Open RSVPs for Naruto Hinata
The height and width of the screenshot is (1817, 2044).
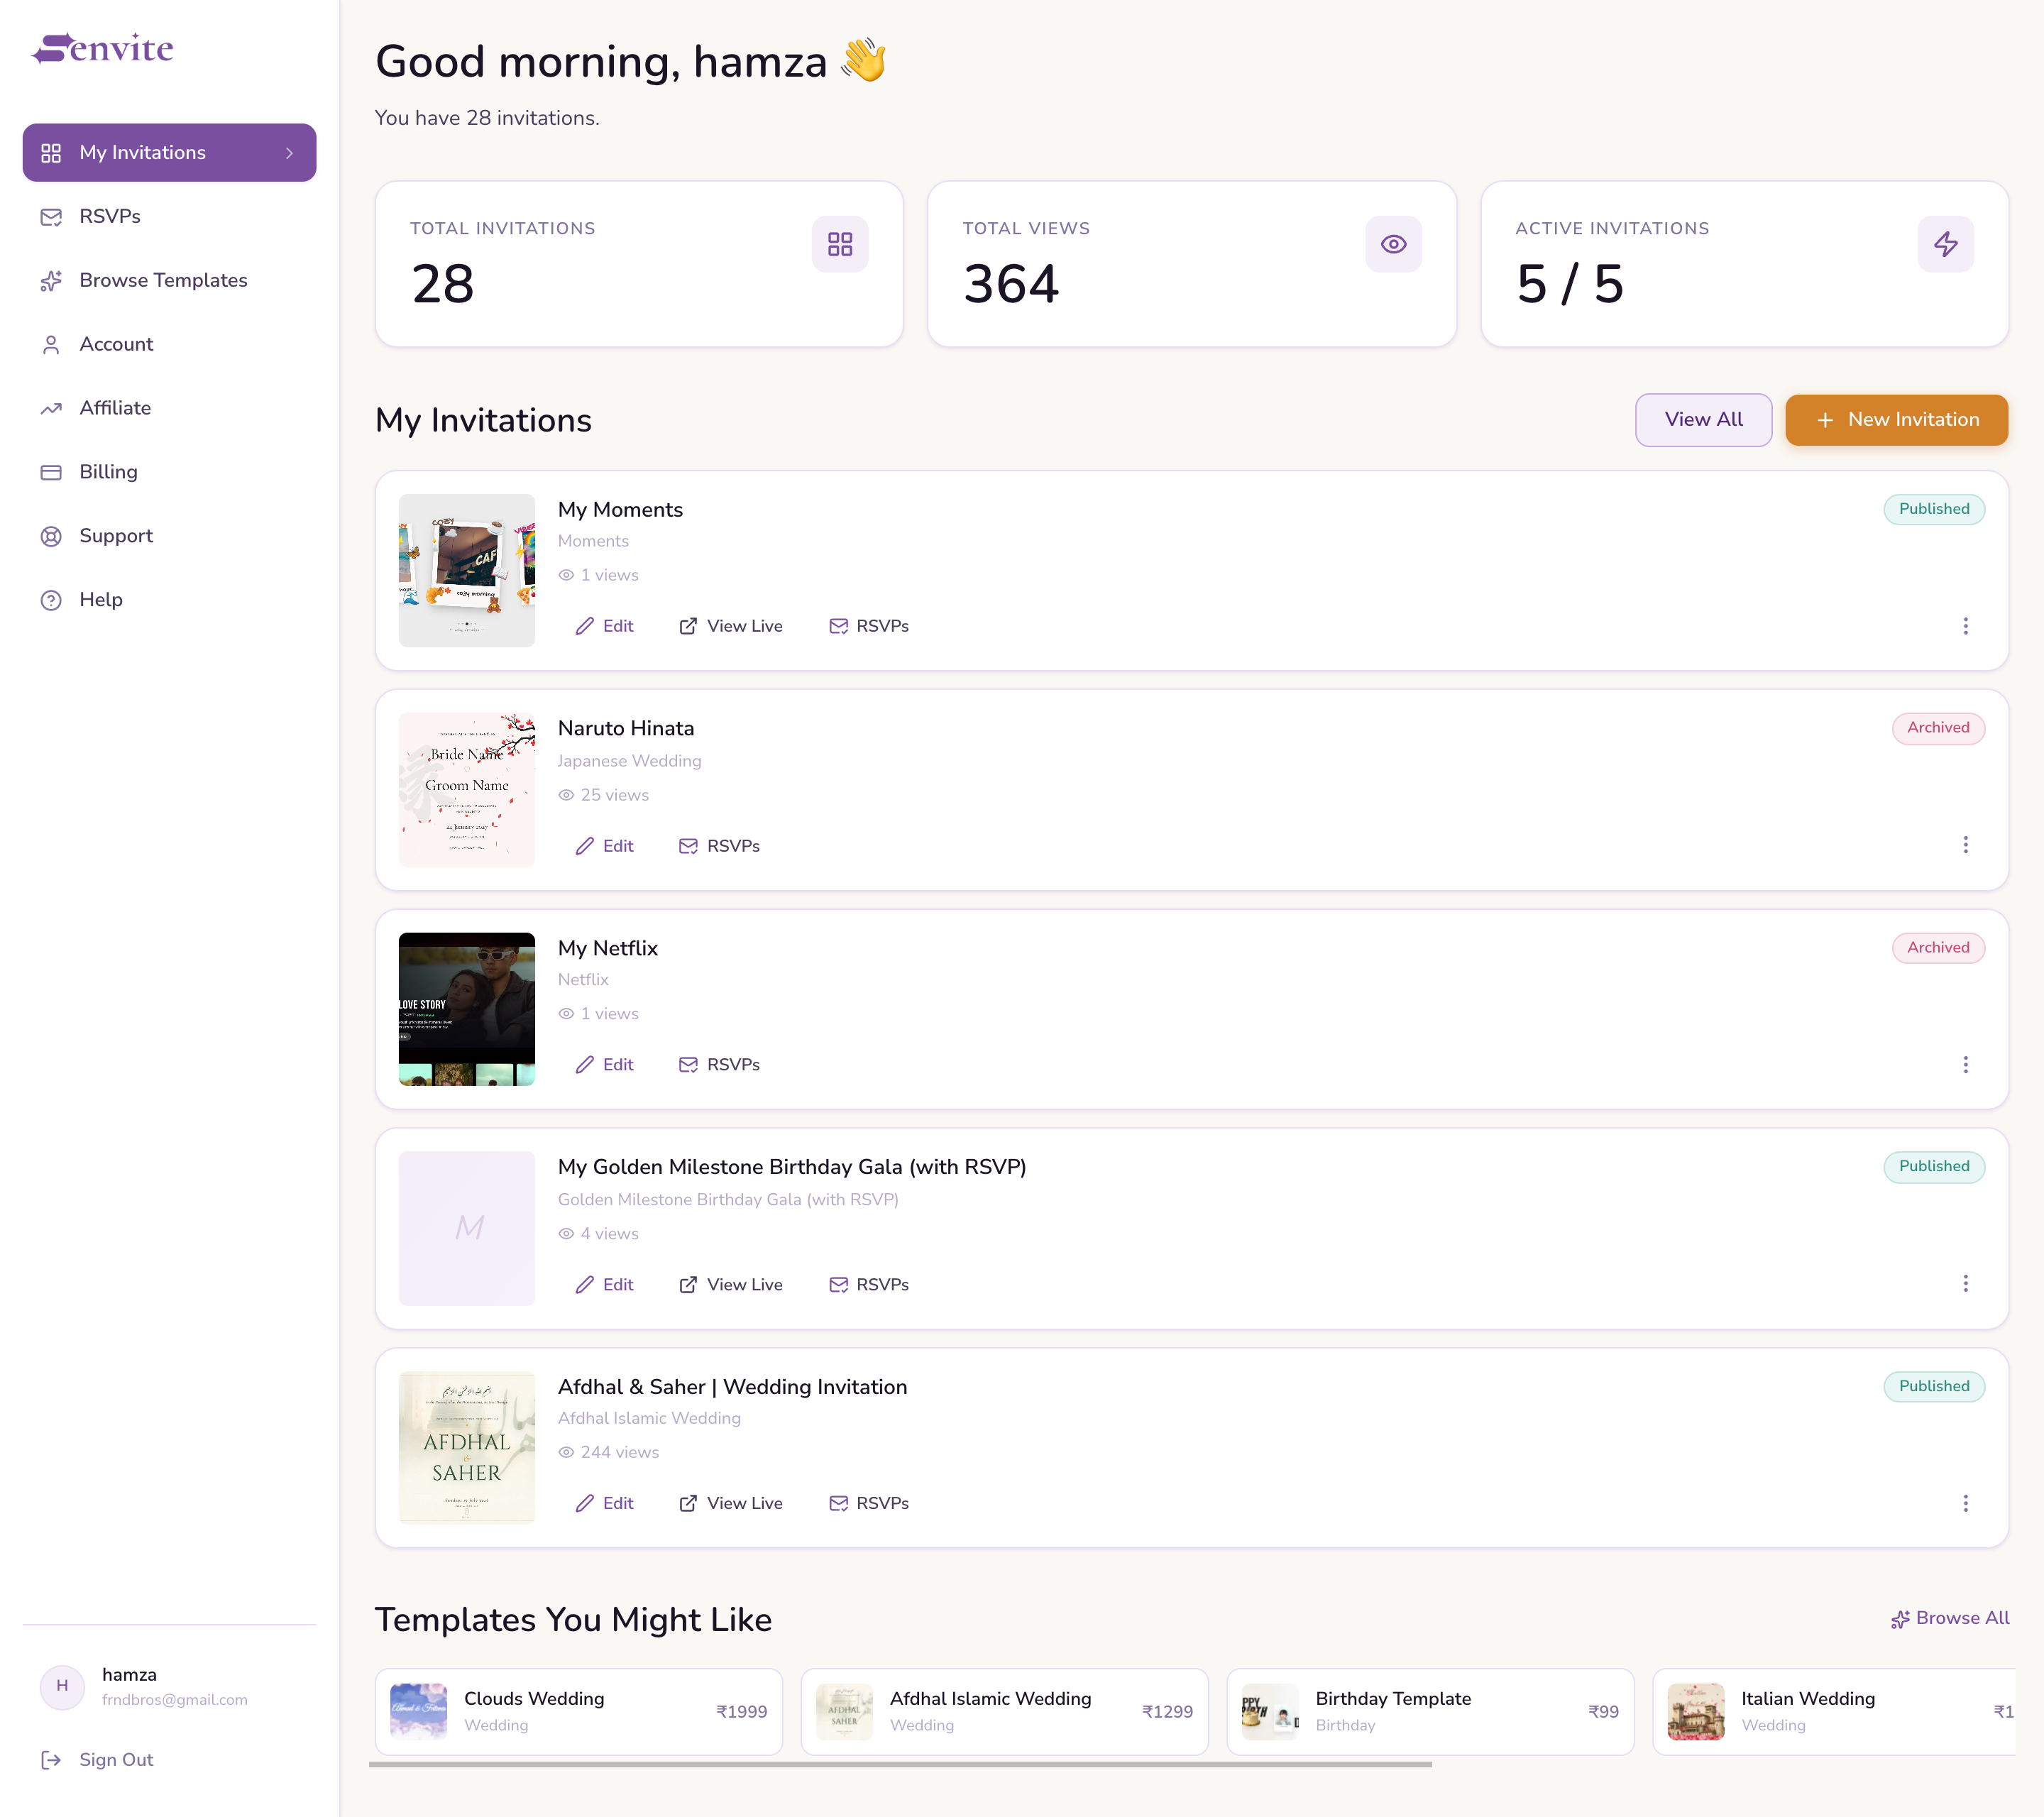click(719, 846)
